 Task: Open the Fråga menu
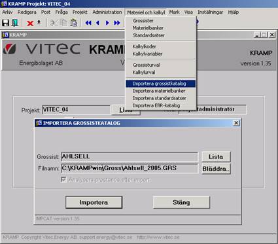tap(61, 12)
